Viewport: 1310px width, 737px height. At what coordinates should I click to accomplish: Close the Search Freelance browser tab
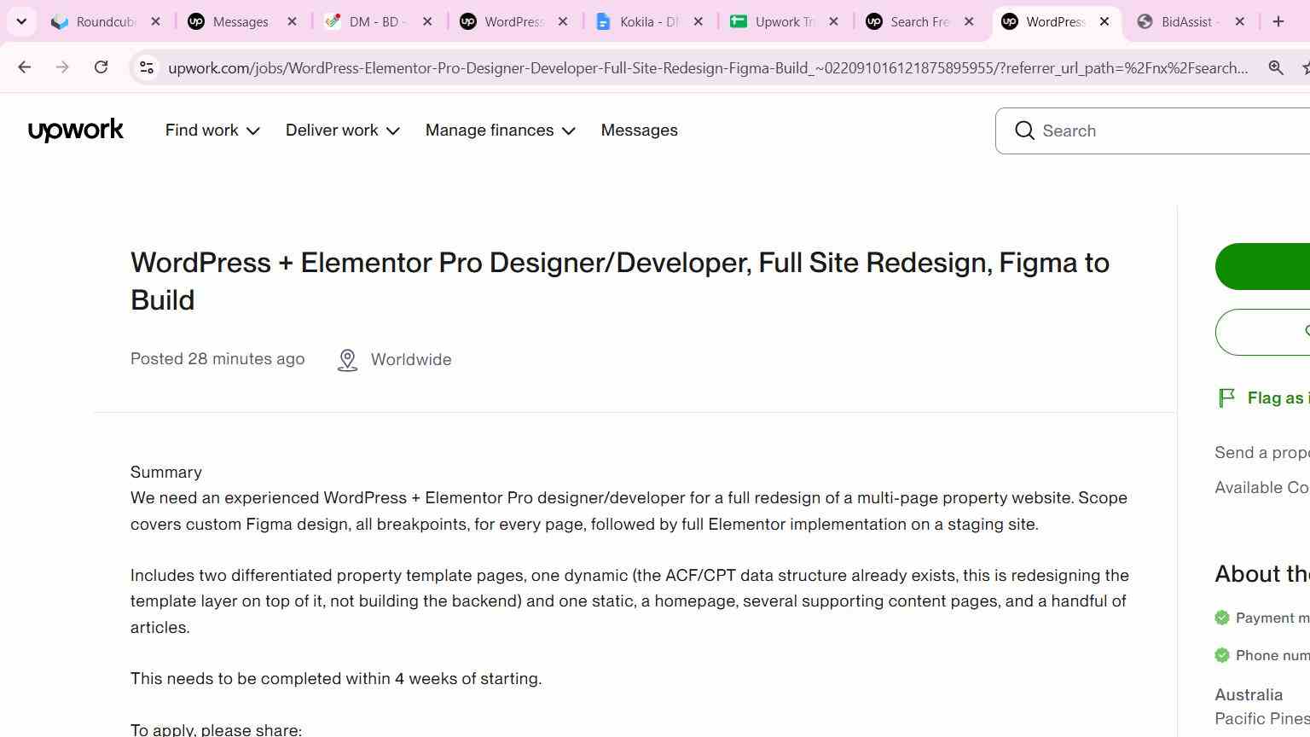coord(969,21)
